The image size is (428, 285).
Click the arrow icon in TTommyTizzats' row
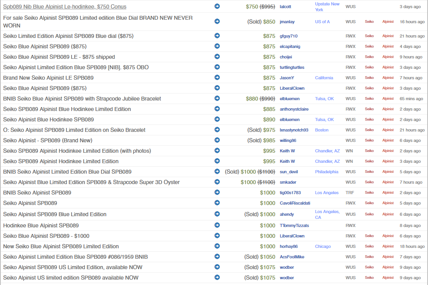point(217,225)
